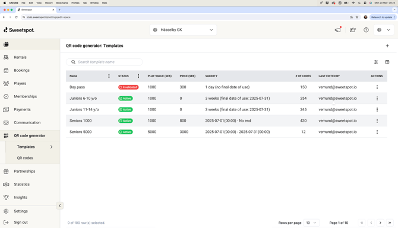The image size is (398, 228).
Task: Open the academy graduation cap icon
Action: pyautogui.click(x=353, y=30)
